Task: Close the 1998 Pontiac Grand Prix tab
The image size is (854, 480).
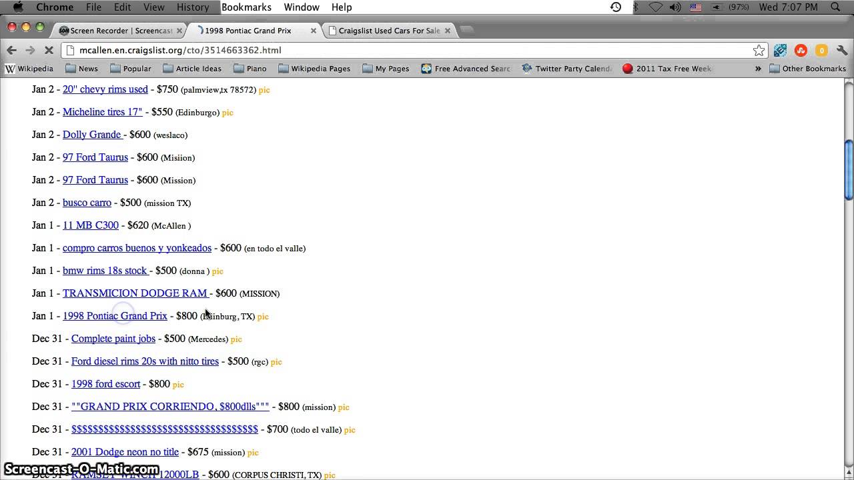Action: pos(314,31)
